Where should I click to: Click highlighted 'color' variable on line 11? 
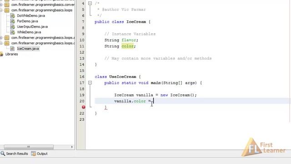127,46
